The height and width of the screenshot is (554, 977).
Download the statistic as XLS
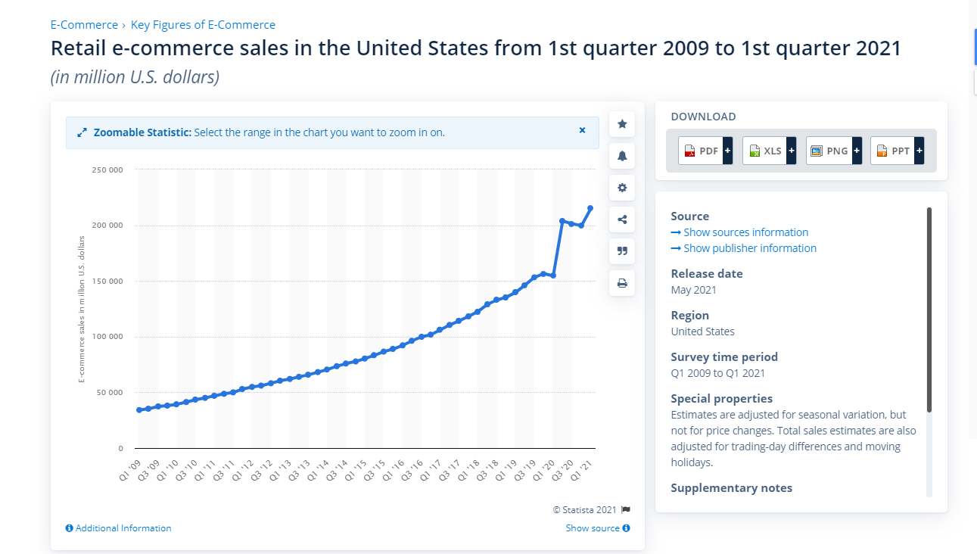[x=764, y=151]
